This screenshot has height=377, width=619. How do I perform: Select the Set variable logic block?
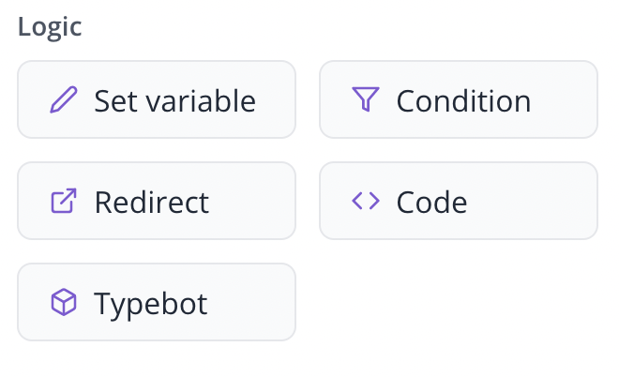click(157, 100)
